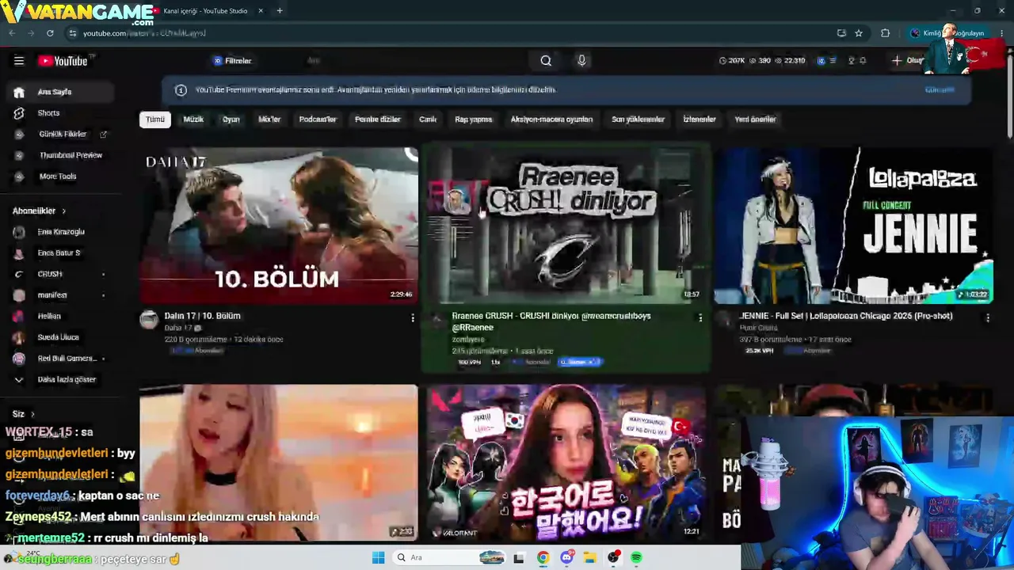This screenshot has width=1014, height=570.
Task: Select the Pembe diziler filter chip
Action: [x=378, y=120]
